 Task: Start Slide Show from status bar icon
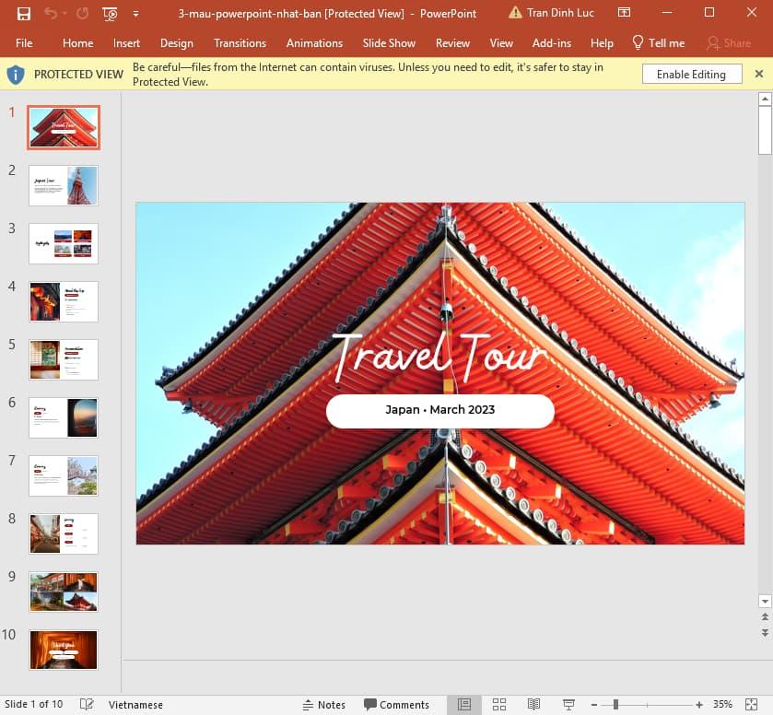click(x=570, y=705)
